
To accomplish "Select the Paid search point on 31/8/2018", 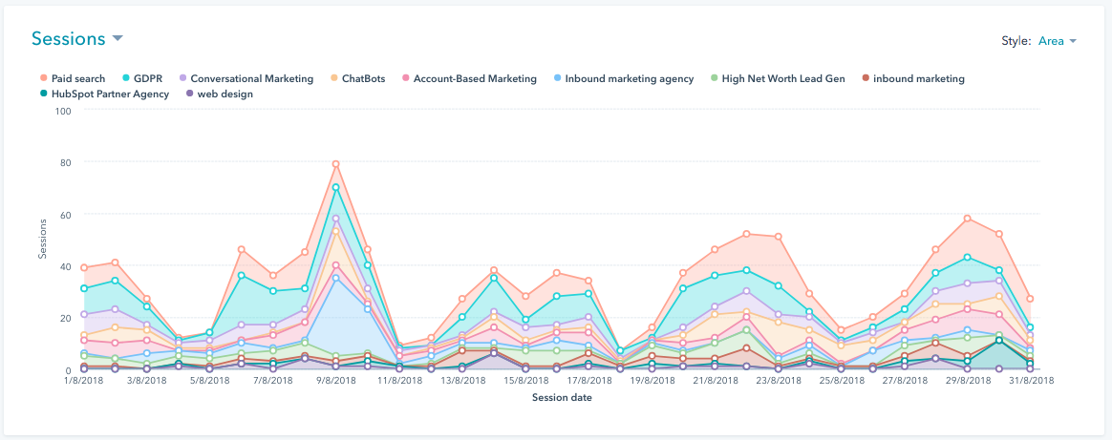I will click(x=1031, y=299).
